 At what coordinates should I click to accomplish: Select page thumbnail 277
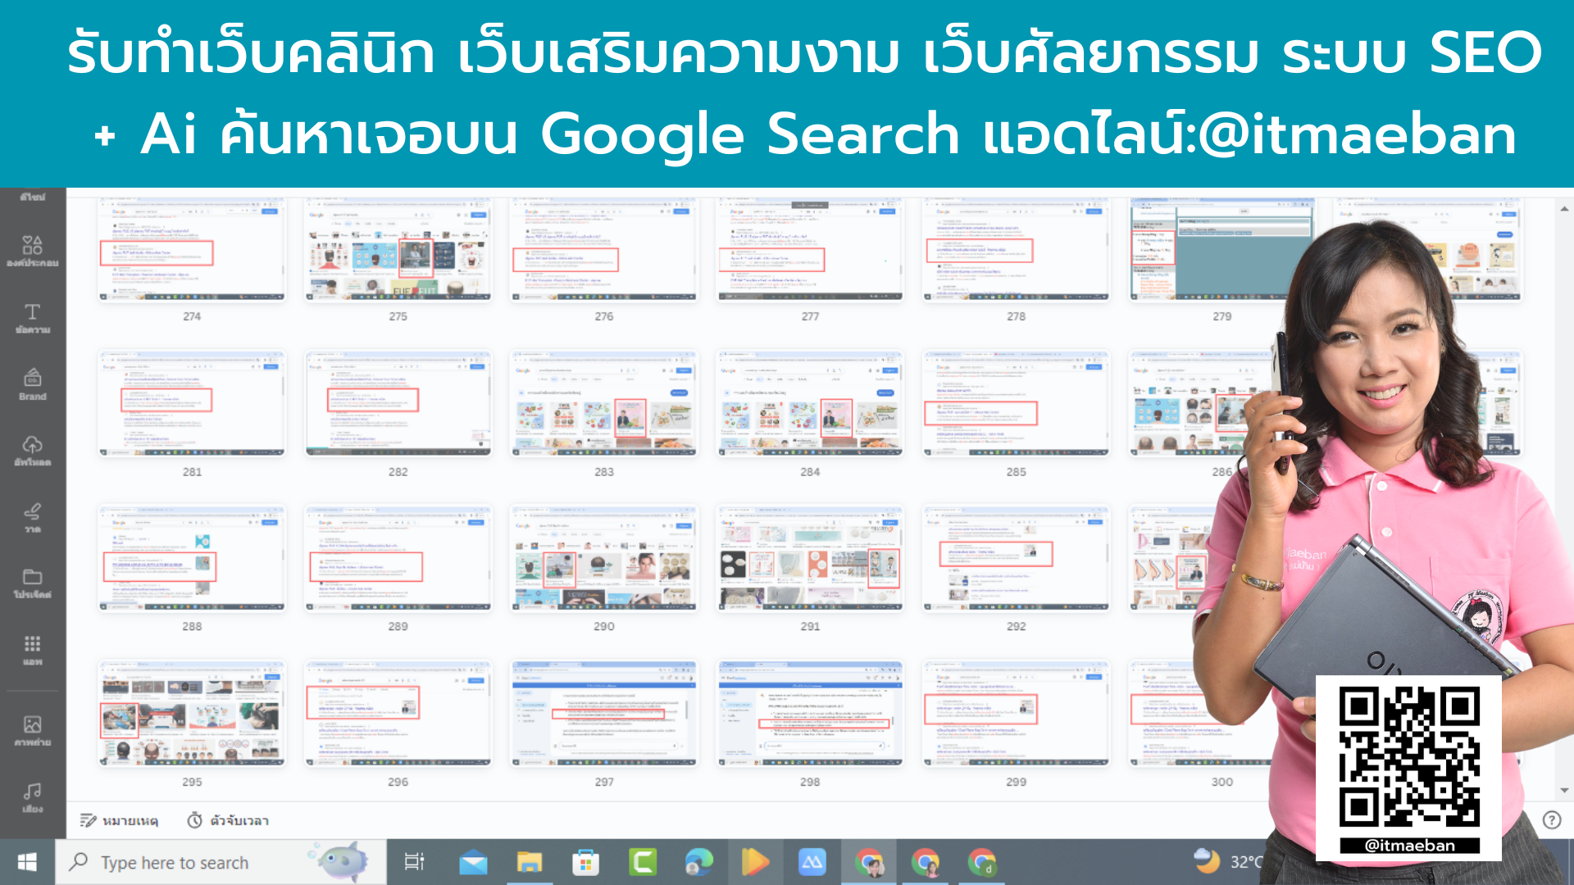[810, 249]
